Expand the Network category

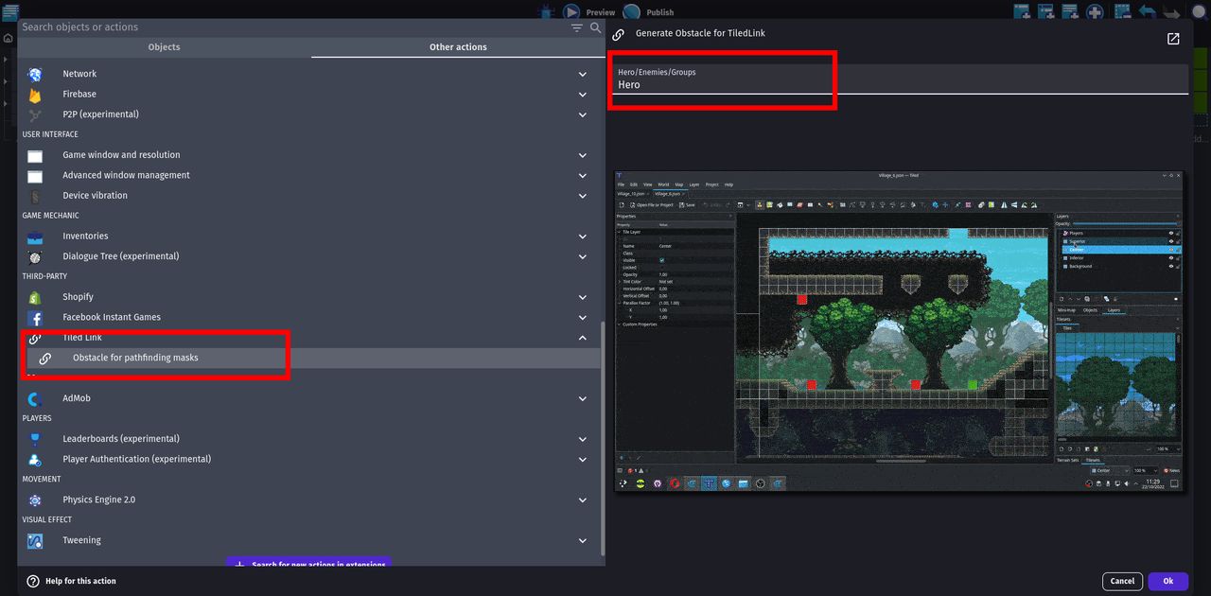click(x=583, y=74)
